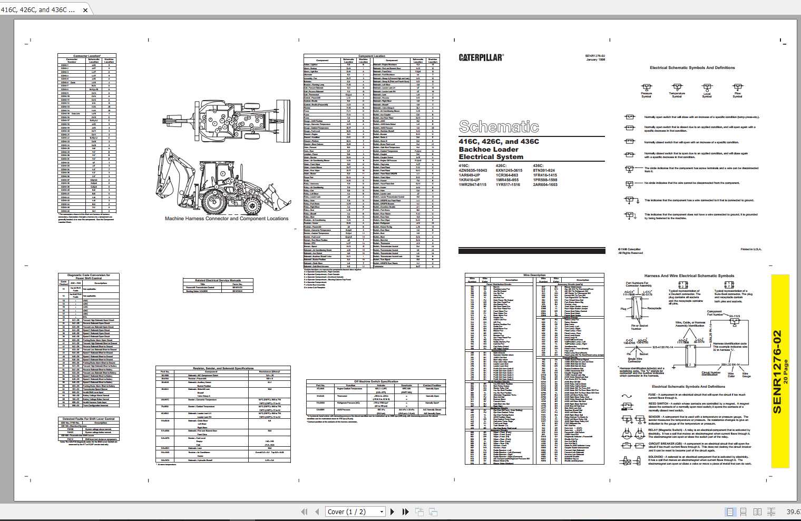Close the 416C, 426C, and 436C tab
The image size is (801, 521).
click(x=85, y=9)
